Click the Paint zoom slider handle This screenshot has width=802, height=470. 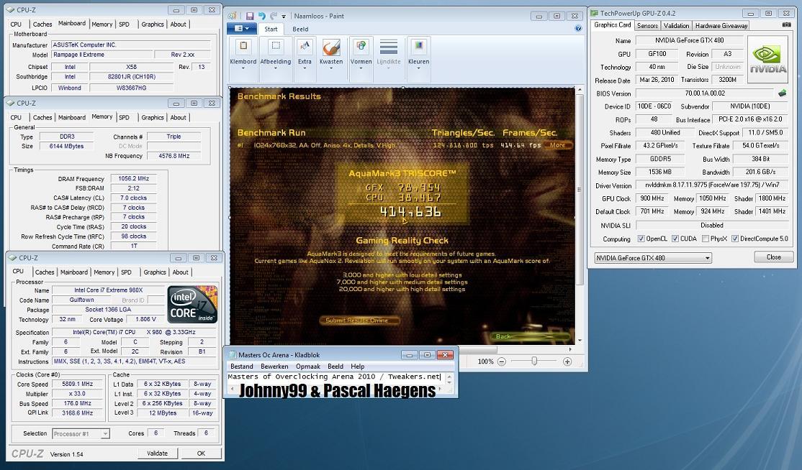(x=534, y=361)
